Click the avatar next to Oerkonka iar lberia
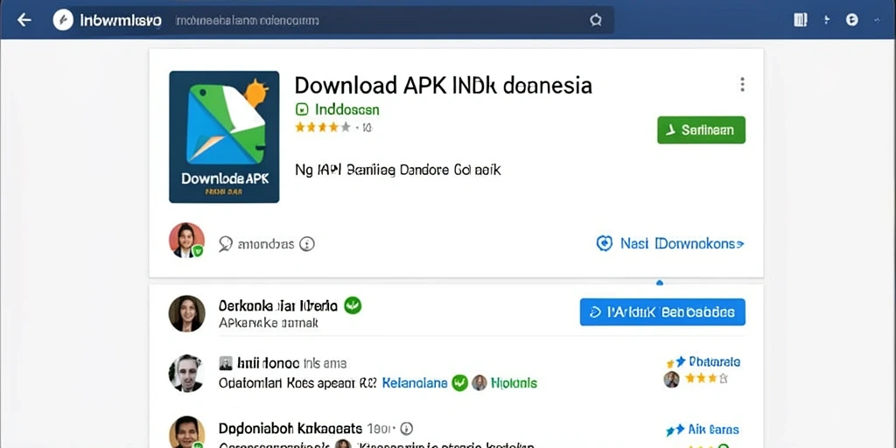This screenshot has height=448, width=896. click(x=187, y=313)
